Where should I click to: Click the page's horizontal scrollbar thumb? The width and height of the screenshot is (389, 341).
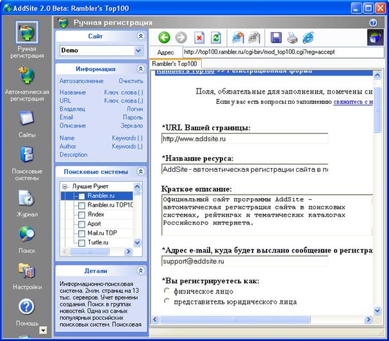coord(235,319)
